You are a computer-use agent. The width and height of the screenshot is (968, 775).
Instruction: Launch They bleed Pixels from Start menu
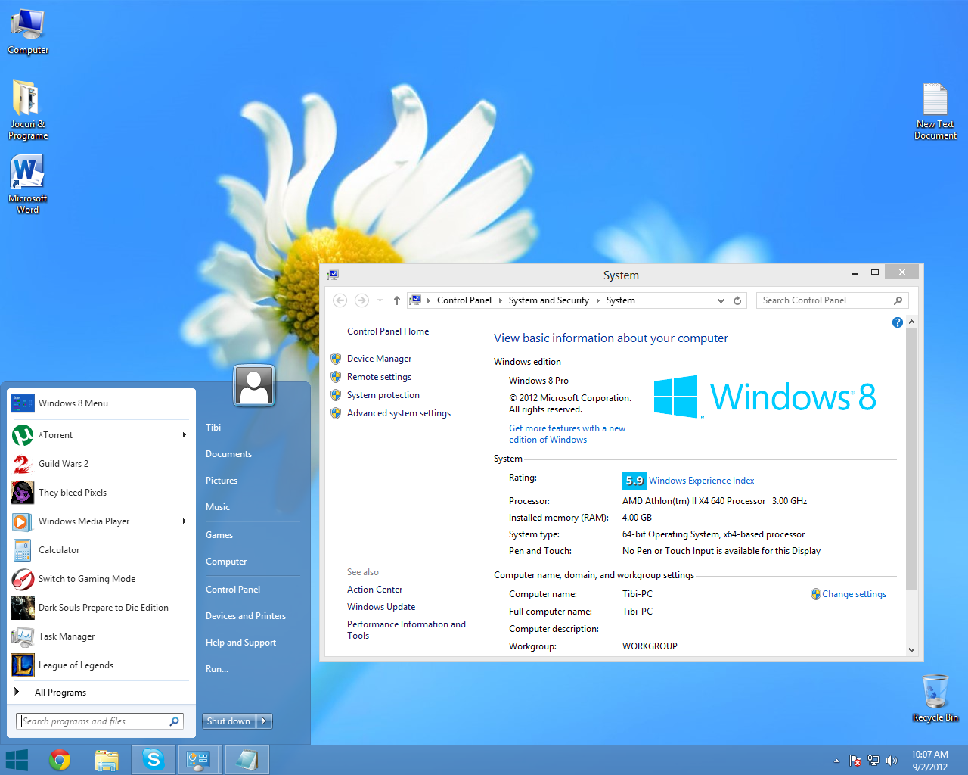click(x=100, y=493)
